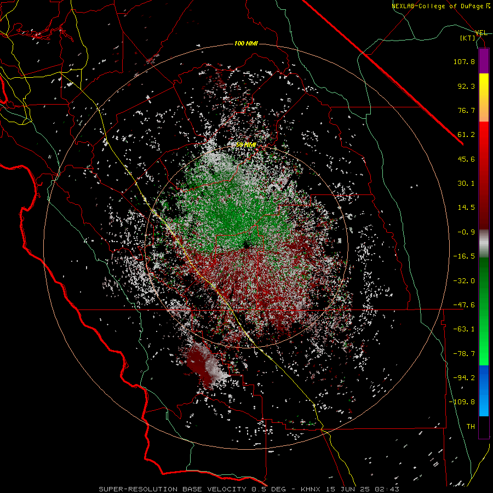Click the 107.8 velocity scale value
The height and width of the screenshot is (493, 493).
pos(464,61)
